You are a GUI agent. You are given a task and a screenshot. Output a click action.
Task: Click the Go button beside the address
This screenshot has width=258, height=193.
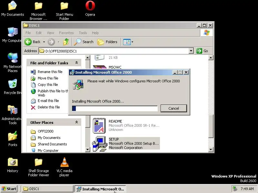tap(203, 51)
